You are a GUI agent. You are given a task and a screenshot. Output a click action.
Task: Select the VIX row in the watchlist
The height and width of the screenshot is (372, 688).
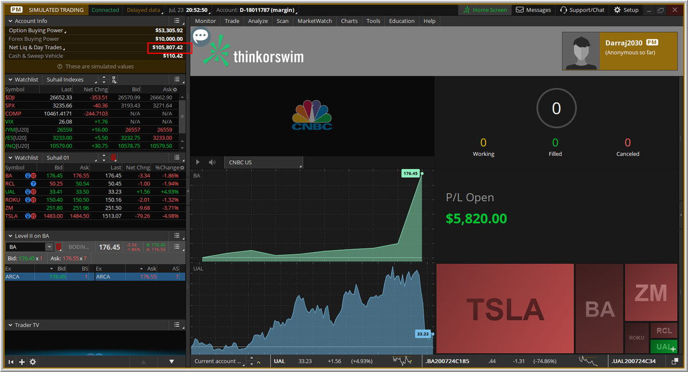tap(92, 122)
